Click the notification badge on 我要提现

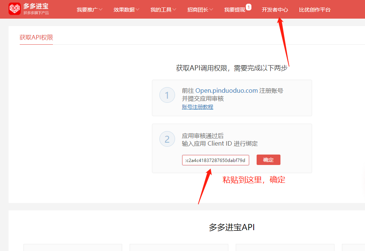(x=249, y=7)
